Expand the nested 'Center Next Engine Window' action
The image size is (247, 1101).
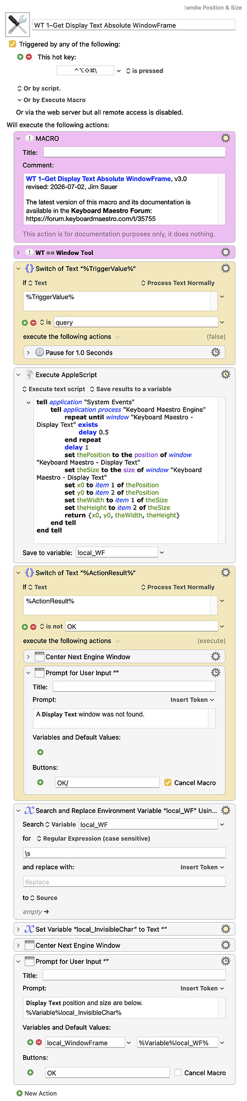click(28, 657)
